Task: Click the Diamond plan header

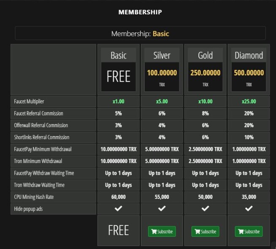Action: click(249, 55)
